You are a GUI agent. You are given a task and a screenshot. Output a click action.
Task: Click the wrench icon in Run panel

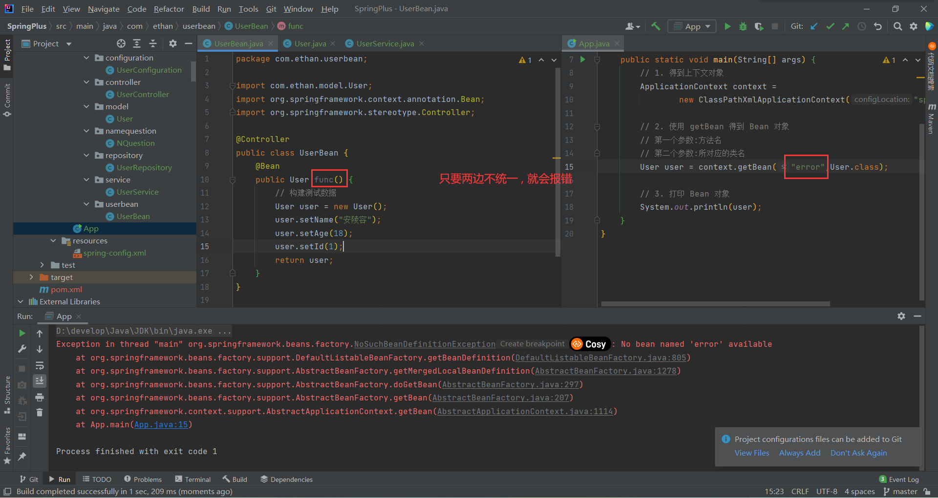pos(22,349)
